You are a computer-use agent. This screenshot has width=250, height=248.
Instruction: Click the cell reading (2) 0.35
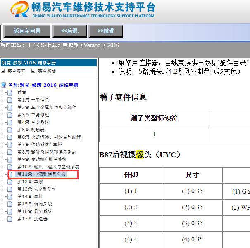click(x=192, y=208)
